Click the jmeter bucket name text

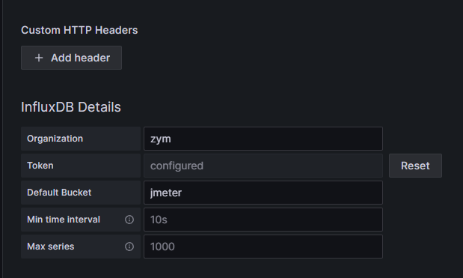tap(166, 193)
